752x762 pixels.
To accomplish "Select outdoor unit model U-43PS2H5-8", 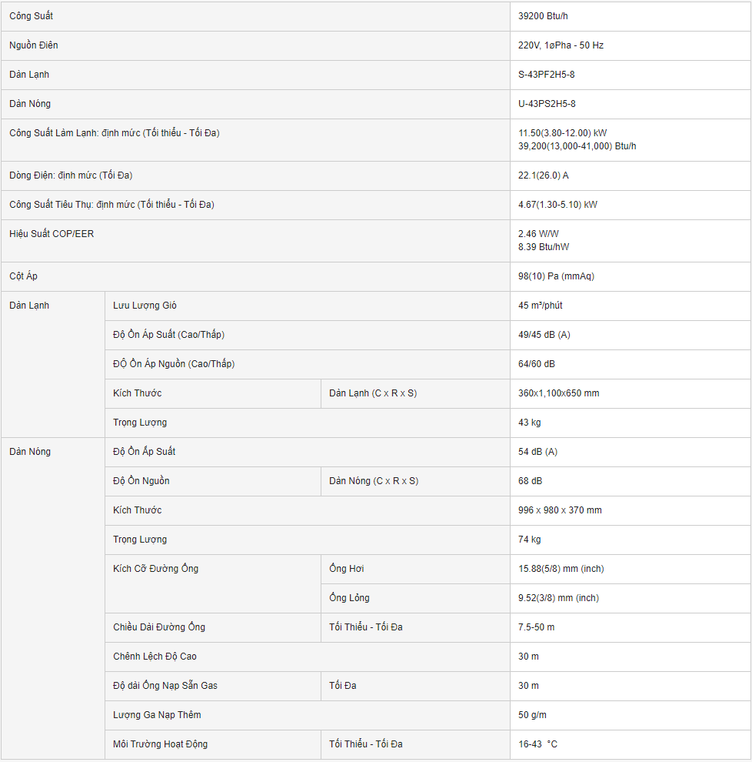I will tap(547, 104).
